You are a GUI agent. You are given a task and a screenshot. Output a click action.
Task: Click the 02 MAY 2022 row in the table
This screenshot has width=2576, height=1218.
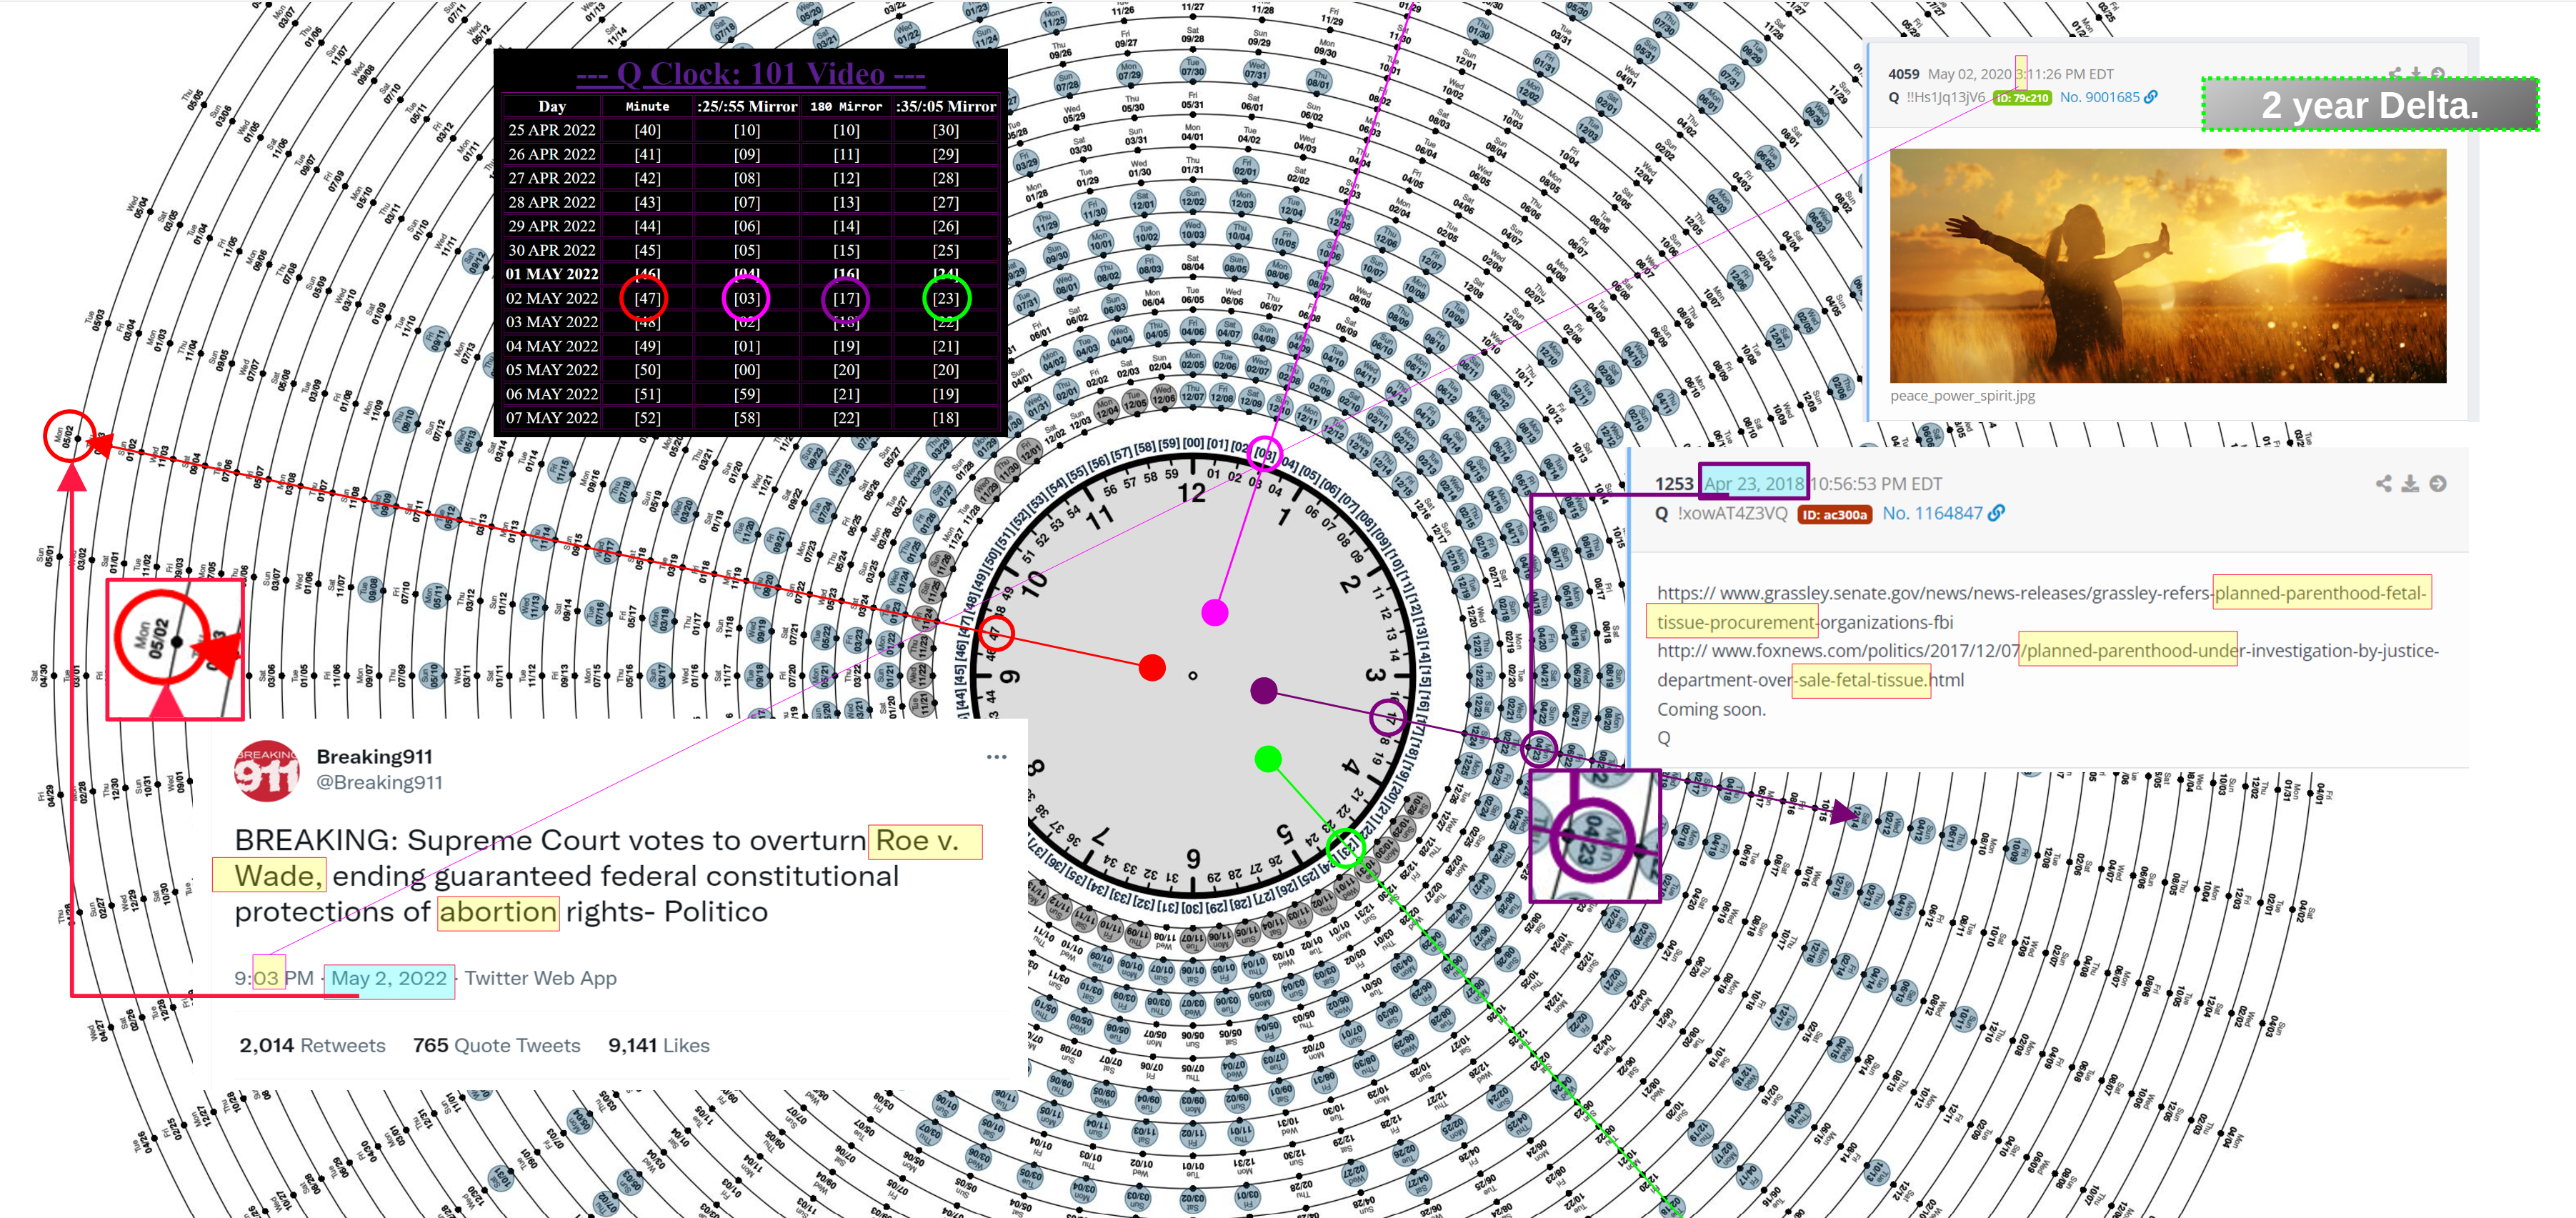pos(751,298)
